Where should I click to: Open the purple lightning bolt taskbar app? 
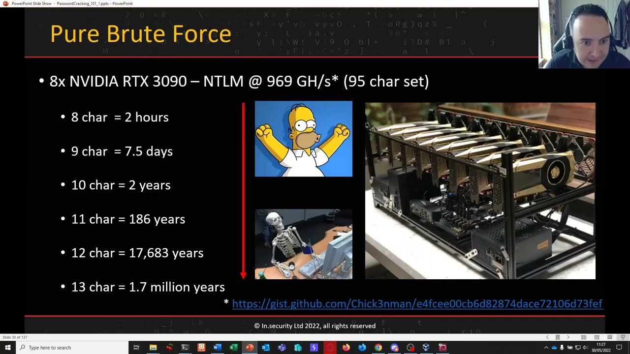[x=314, y=348]
